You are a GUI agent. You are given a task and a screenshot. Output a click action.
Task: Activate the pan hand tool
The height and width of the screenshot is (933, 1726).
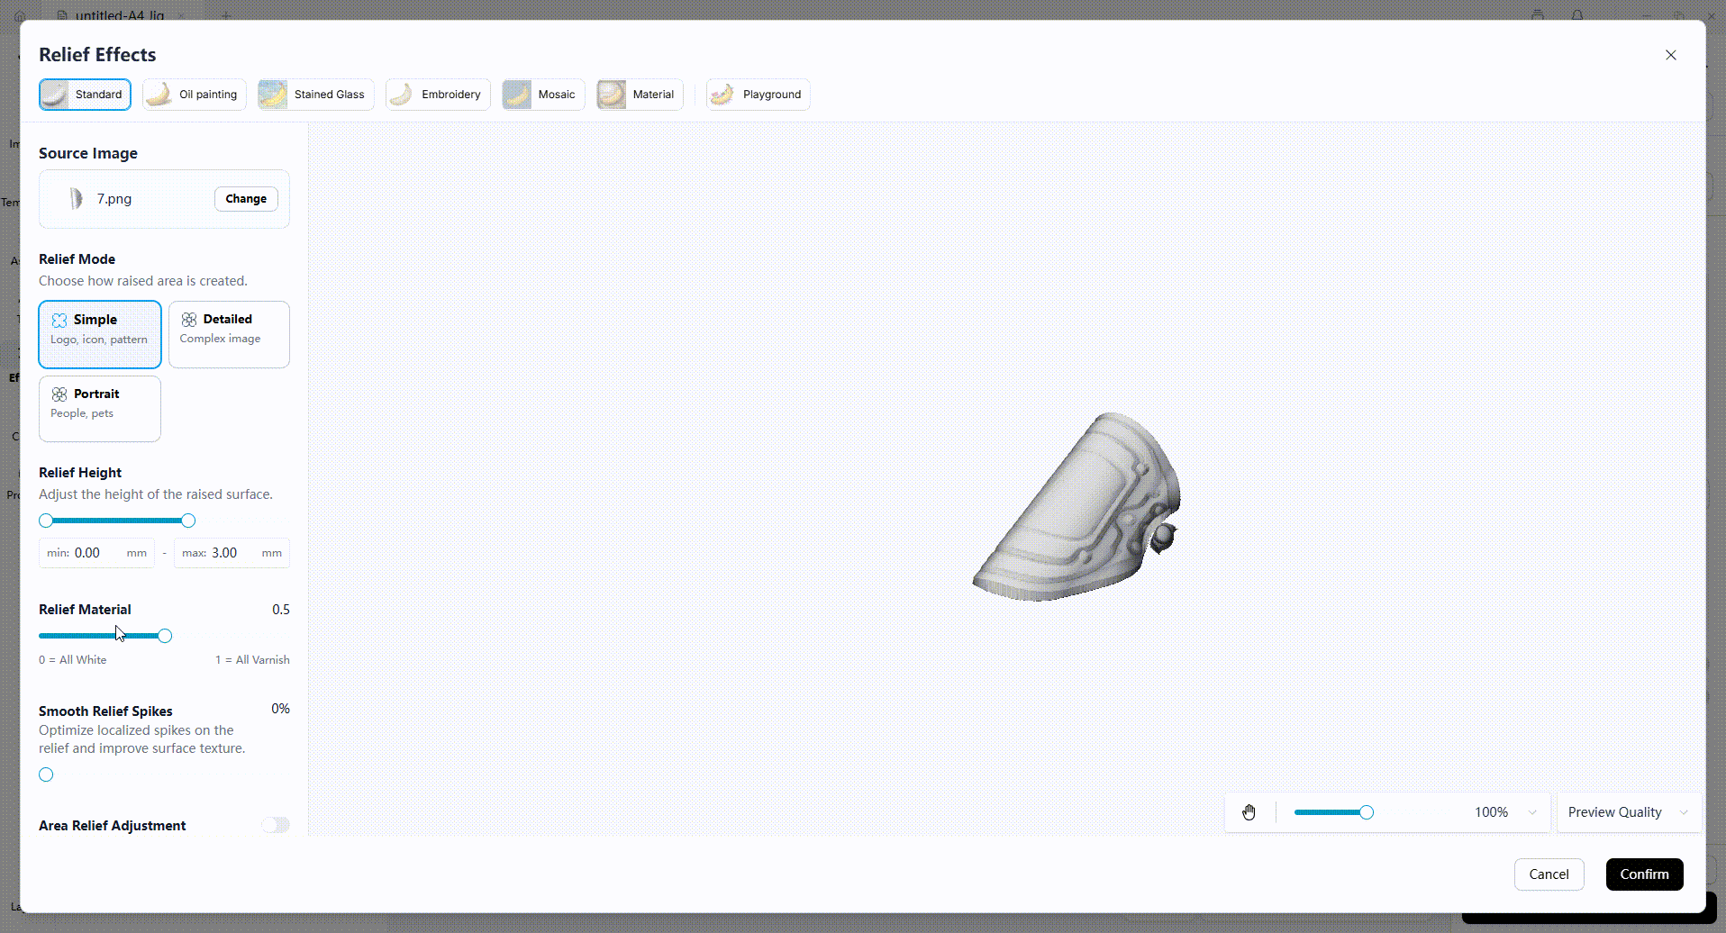pos(1249,812)
